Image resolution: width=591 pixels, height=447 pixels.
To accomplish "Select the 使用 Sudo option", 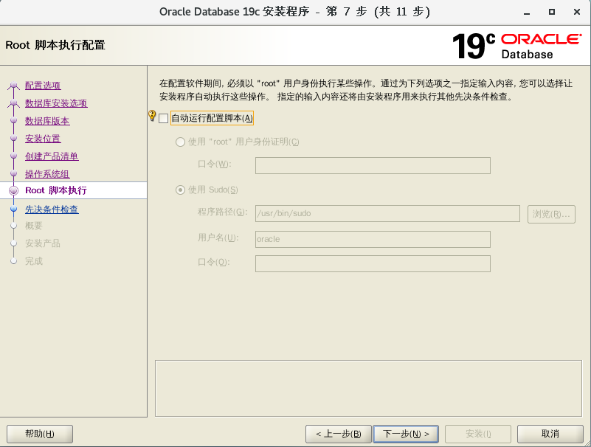I will click(x=180, y=190).
